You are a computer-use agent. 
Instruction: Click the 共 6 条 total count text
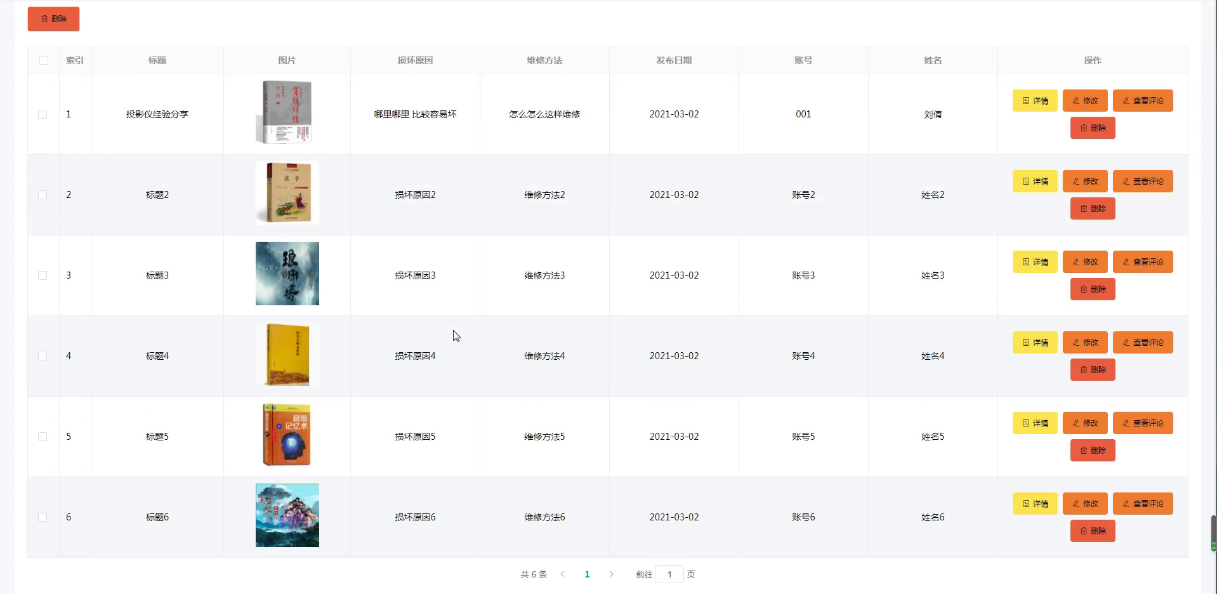(x=534, y=574)
